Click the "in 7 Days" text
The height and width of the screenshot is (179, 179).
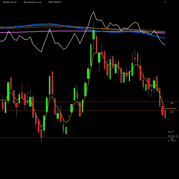click(x=172, y=141)
